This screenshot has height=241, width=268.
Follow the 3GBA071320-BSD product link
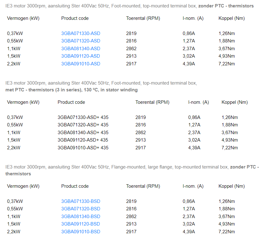(81, 209)
